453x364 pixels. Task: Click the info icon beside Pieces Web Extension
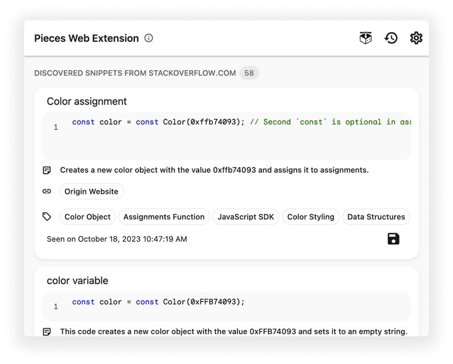(x=148, y=39)
